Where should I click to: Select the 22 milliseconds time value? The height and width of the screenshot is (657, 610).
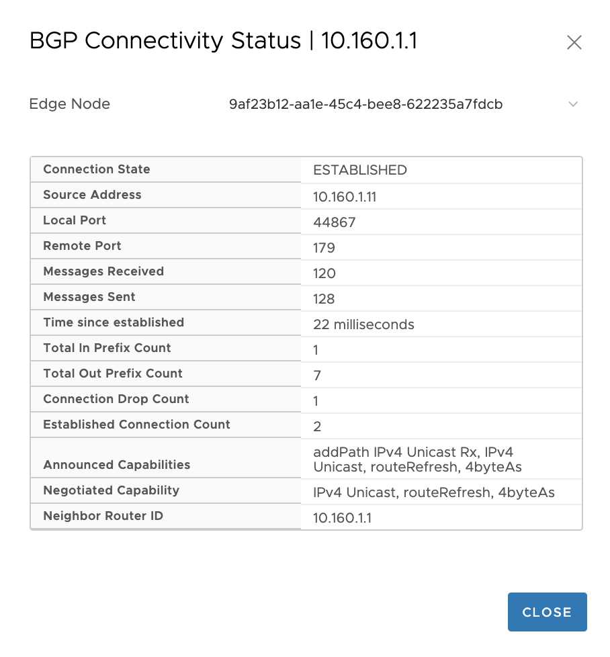(x=363, y=324)
